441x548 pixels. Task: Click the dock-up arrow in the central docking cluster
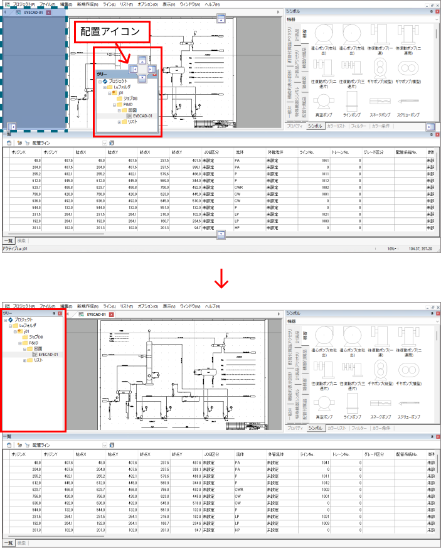142,60
